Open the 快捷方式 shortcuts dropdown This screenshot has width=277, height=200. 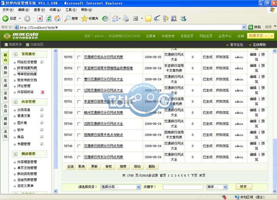point(260,36)
